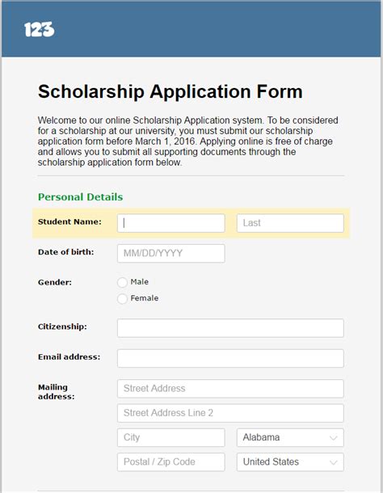Open the United States country dropdown
Viewport: 383px width, 493px height.
(x=290, y=461)
